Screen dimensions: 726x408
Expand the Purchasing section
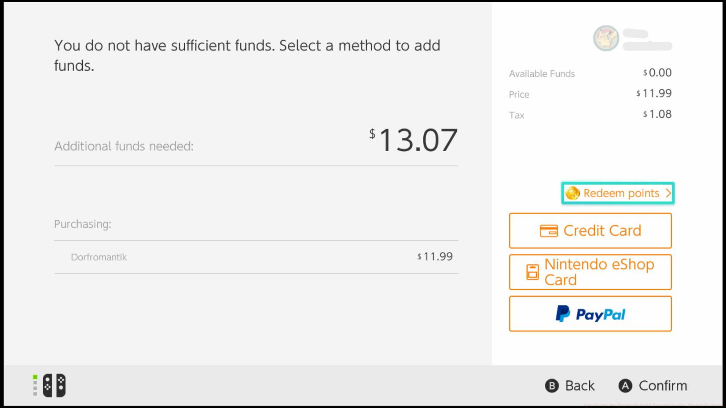(82, 224)
